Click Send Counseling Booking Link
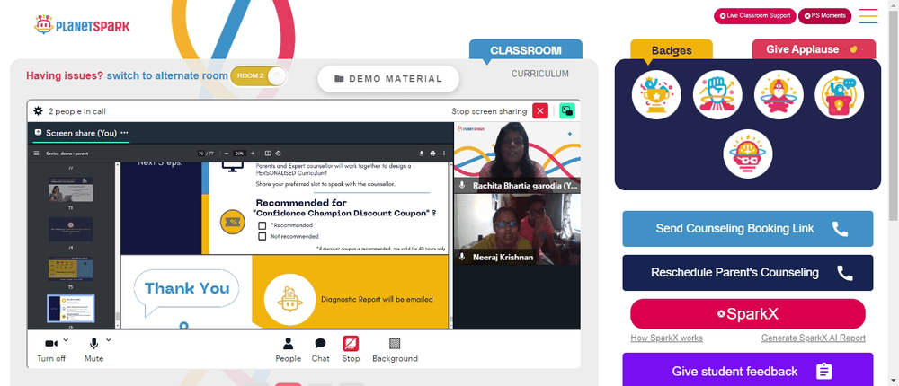This screenshot has width=899, height=386. coord(748,229)
